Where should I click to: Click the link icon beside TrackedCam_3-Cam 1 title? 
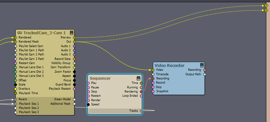coord(20,33)
